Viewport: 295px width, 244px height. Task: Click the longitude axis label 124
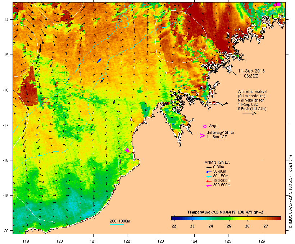tap(194, 241)
